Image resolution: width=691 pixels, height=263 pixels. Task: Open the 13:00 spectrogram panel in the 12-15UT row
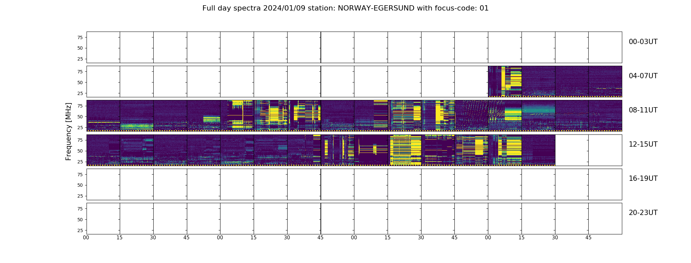(x=237, y=150)
